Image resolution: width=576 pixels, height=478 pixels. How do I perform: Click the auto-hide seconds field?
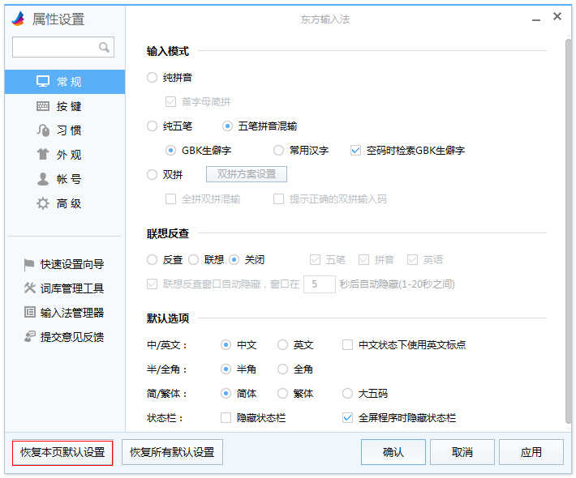click(319, 284)
